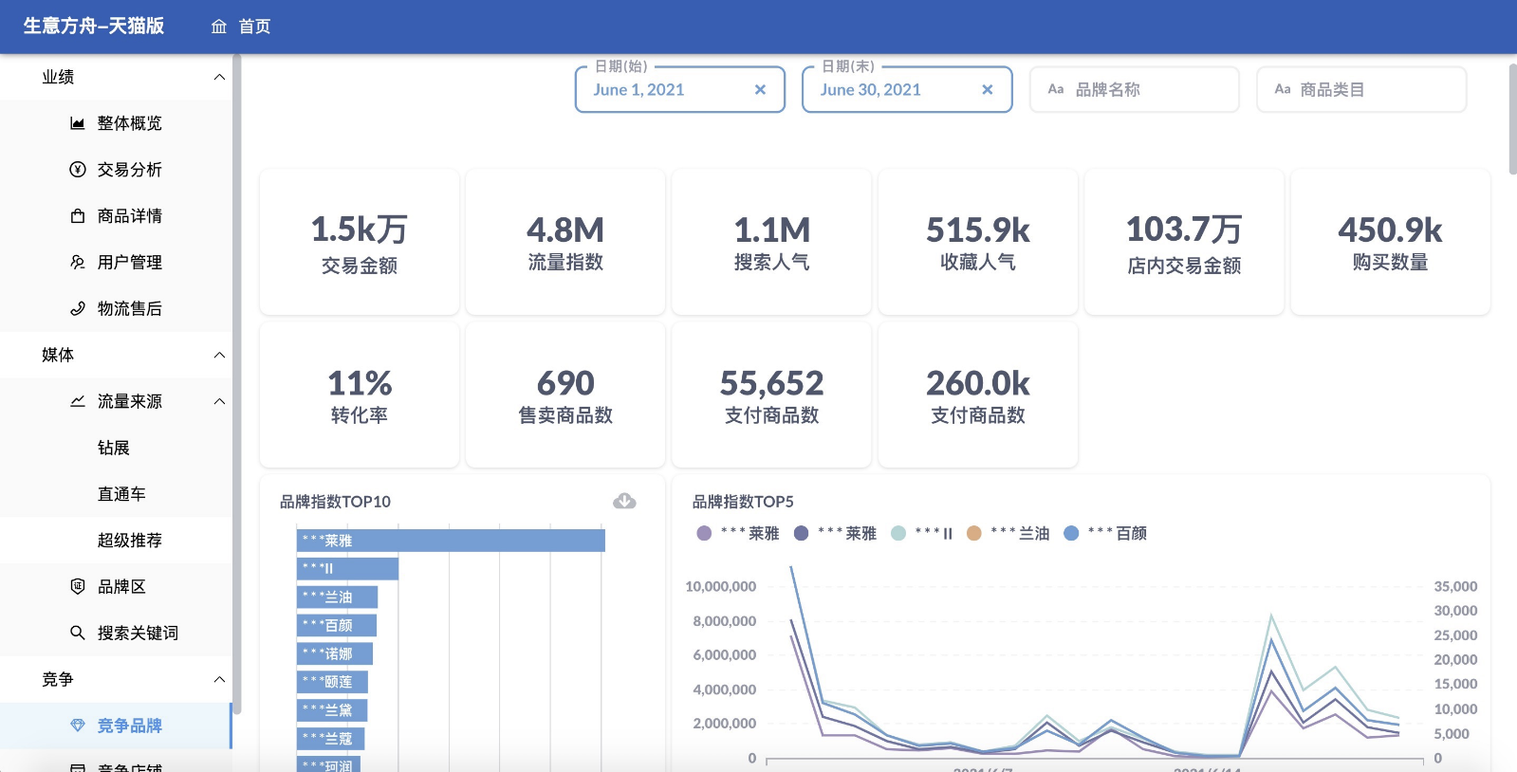Toggle ***II legend series

(x=922, y=533)
